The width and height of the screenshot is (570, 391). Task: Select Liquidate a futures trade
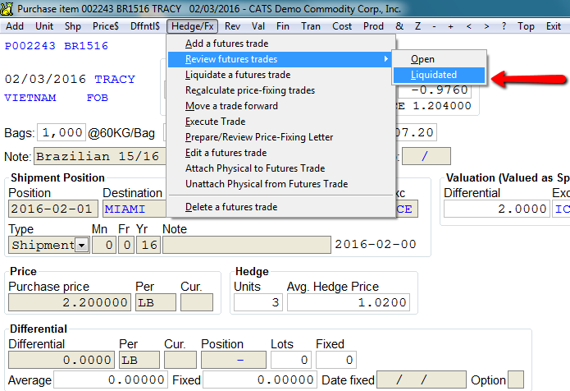point(281,75)
